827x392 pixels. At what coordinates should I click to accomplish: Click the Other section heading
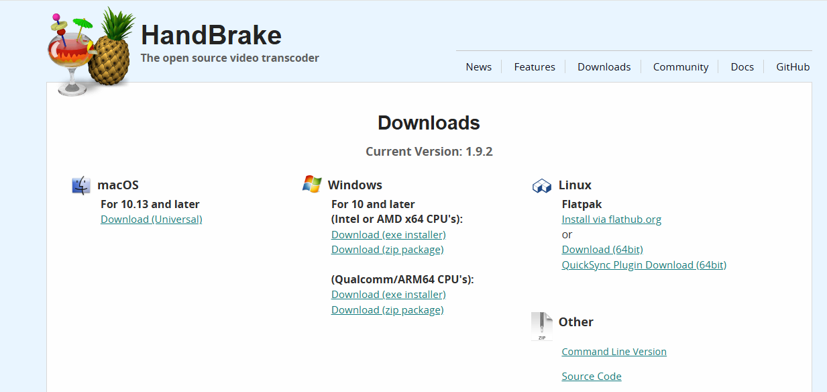[576, 322]
